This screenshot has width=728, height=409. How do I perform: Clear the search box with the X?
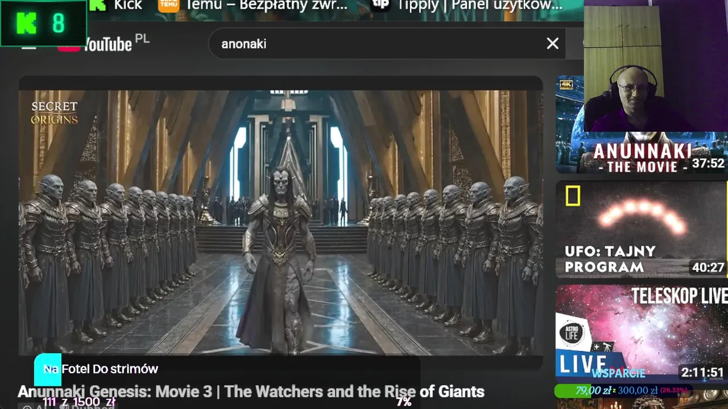click(552, 44)
